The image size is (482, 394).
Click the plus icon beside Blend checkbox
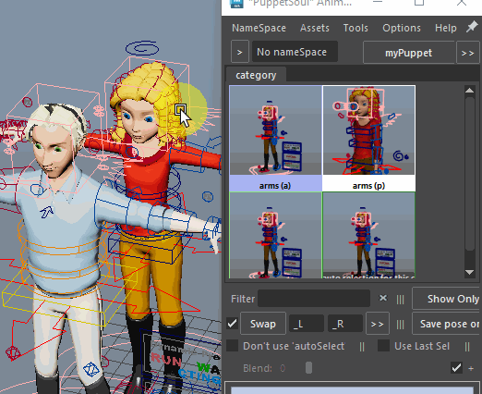471,368
